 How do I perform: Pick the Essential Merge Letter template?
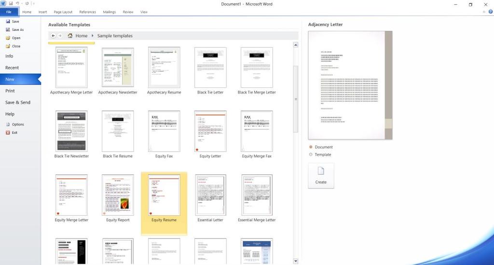pyautogui.click(x=257, y=198)
